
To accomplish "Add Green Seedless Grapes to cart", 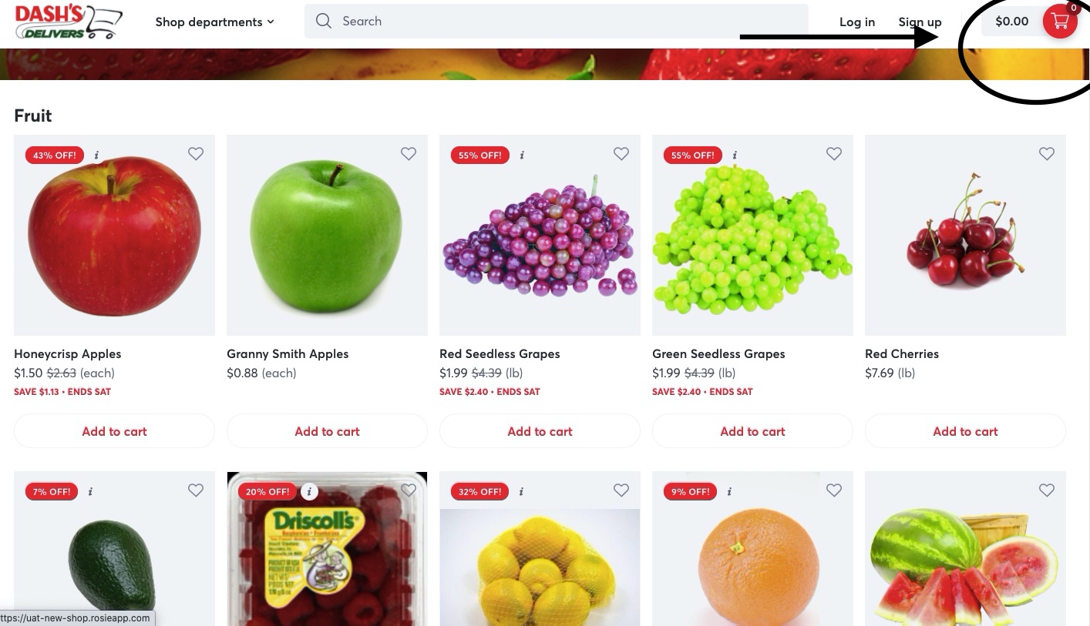I will (x=752, y=431).
